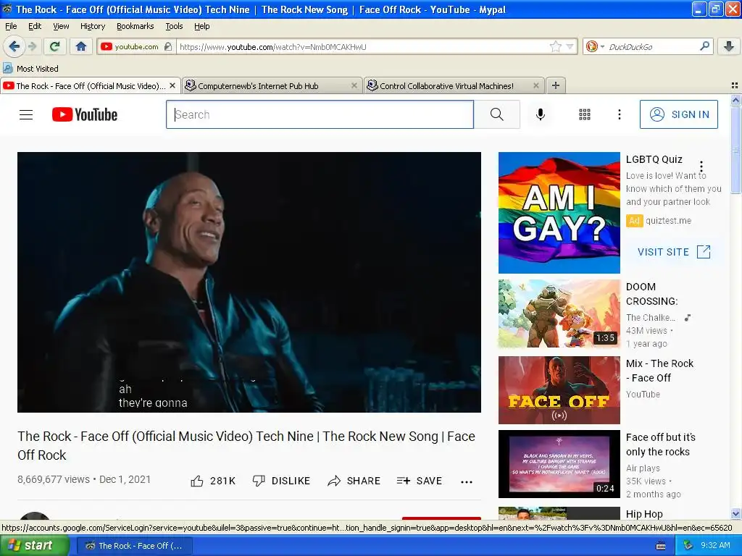Click the Mix - The Rock - Face Off title
Screen dimensions: 742x556
pyautogui.click(x=659, y=371)
